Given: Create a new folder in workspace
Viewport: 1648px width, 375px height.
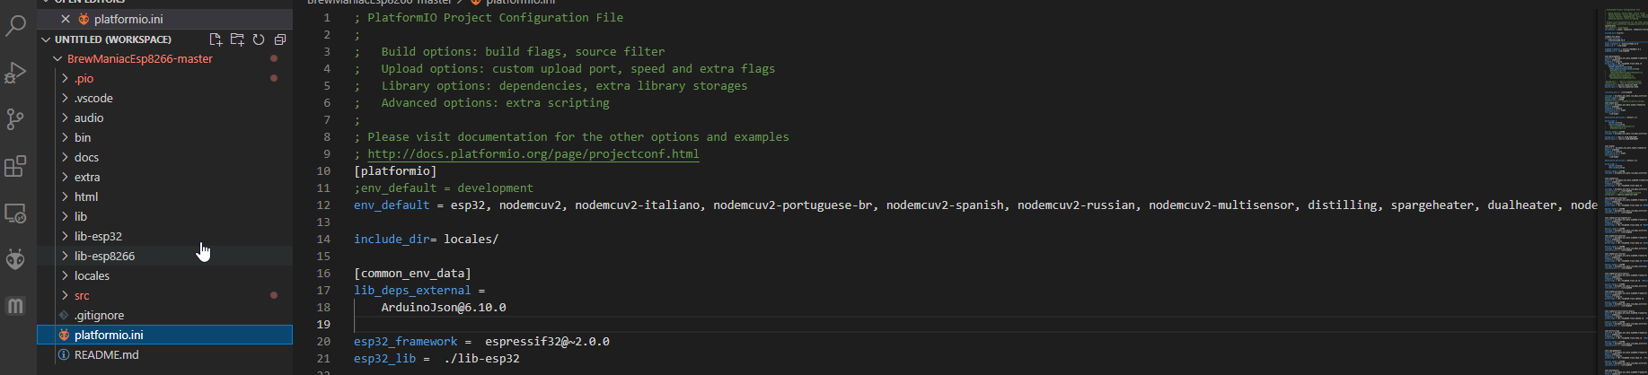Looking at the screenshot, I should click(237, 39).
